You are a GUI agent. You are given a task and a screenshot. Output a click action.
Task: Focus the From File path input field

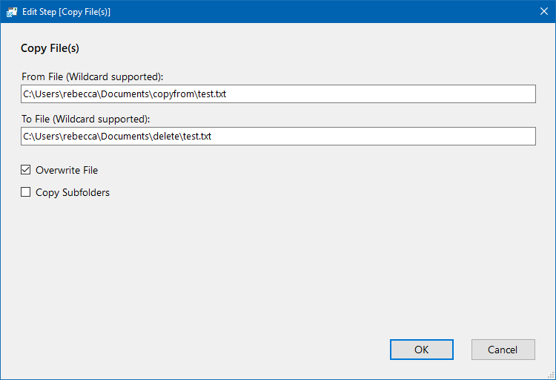278,94
